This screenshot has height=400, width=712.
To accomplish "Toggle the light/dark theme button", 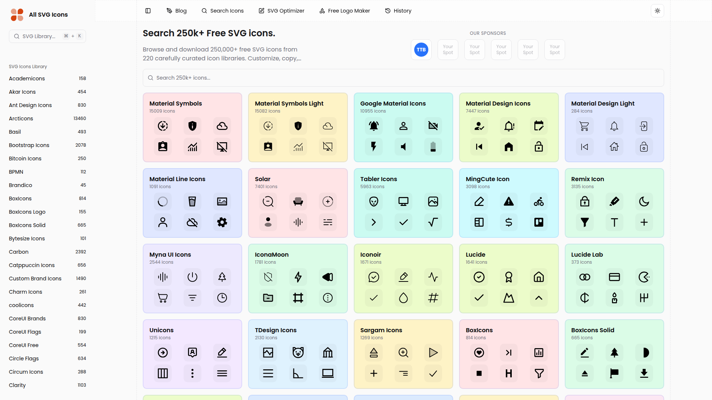I will (657, 11).
